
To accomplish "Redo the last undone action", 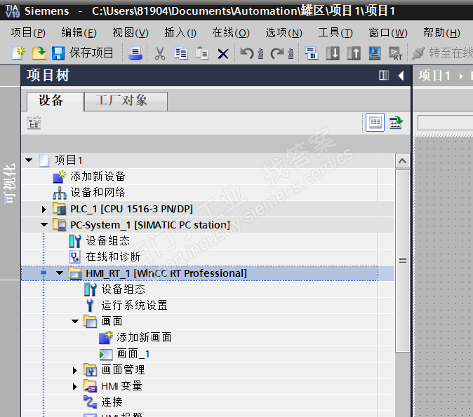I will [x=277, y=54].
